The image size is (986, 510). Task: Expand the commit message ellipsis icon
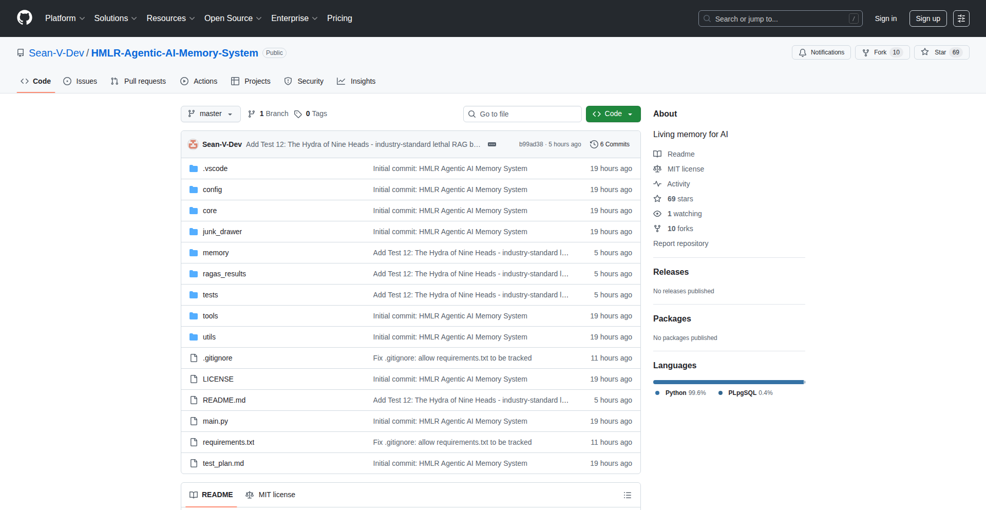[x=491, y=144]
